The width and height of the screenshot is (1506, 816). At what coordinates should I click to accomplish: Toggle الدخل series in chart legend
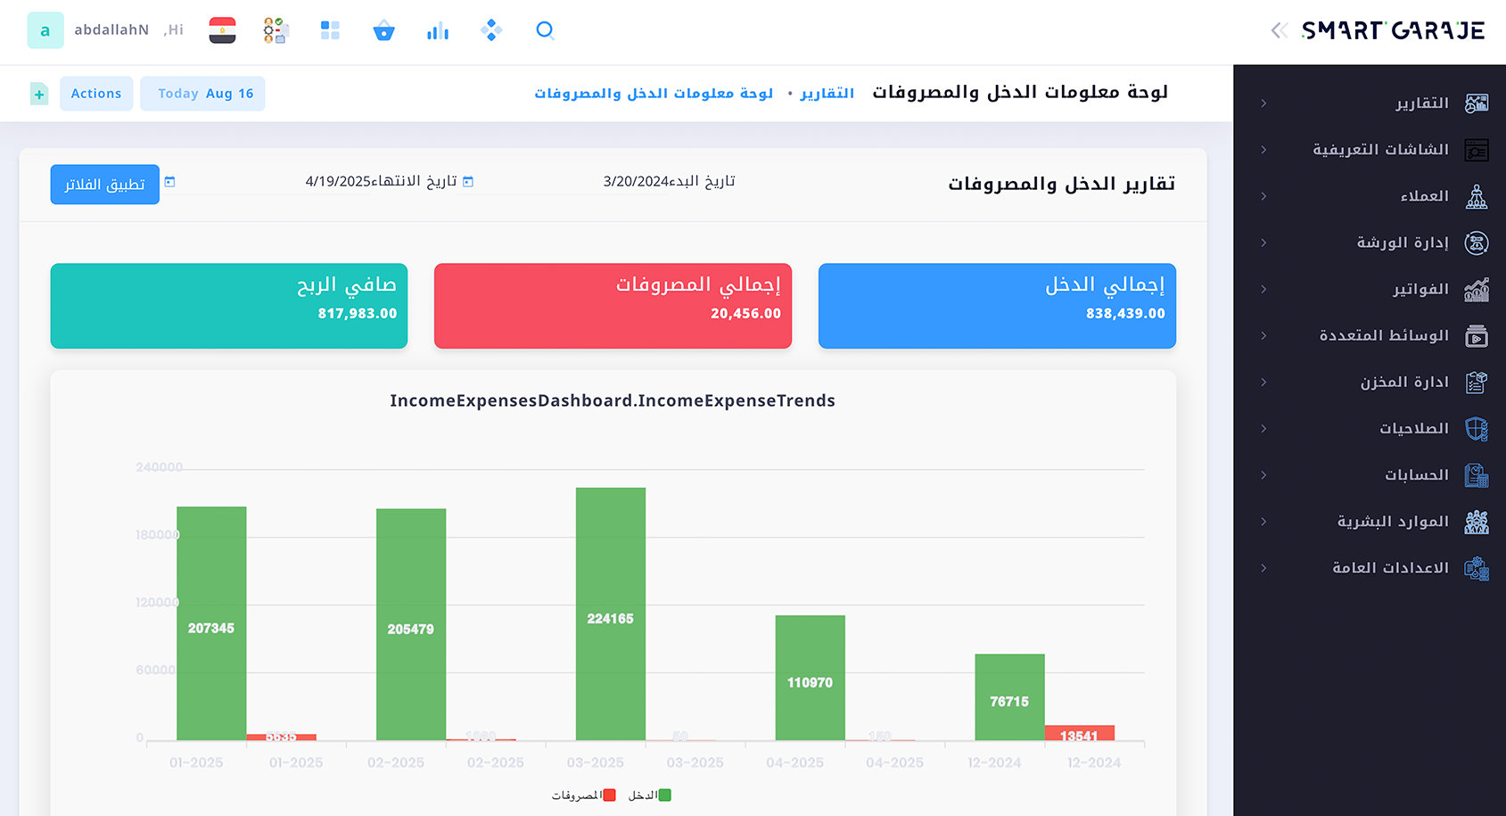[650, 795]
